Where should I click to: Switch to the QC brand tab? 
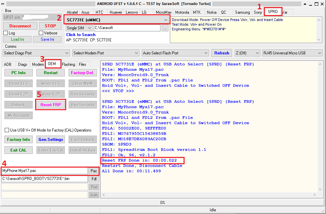223,12
